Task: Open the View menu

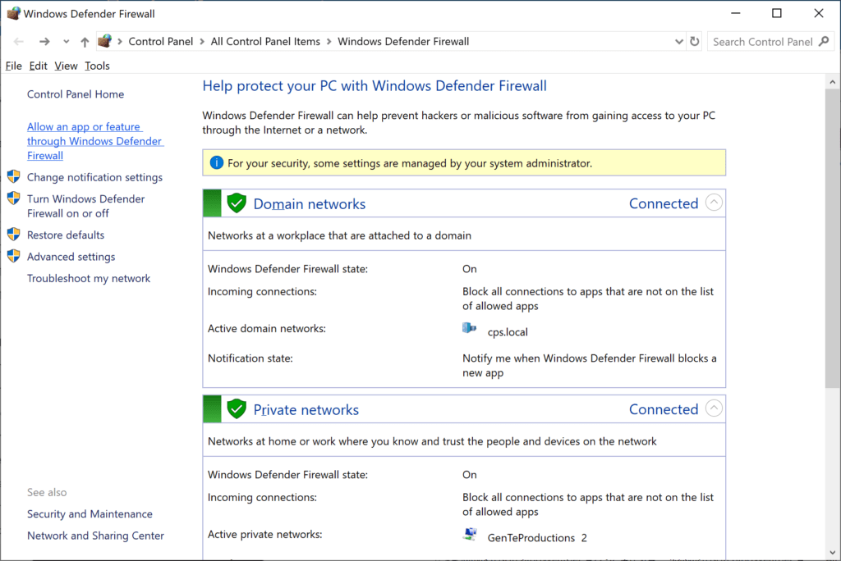Action: coord(66,66)
